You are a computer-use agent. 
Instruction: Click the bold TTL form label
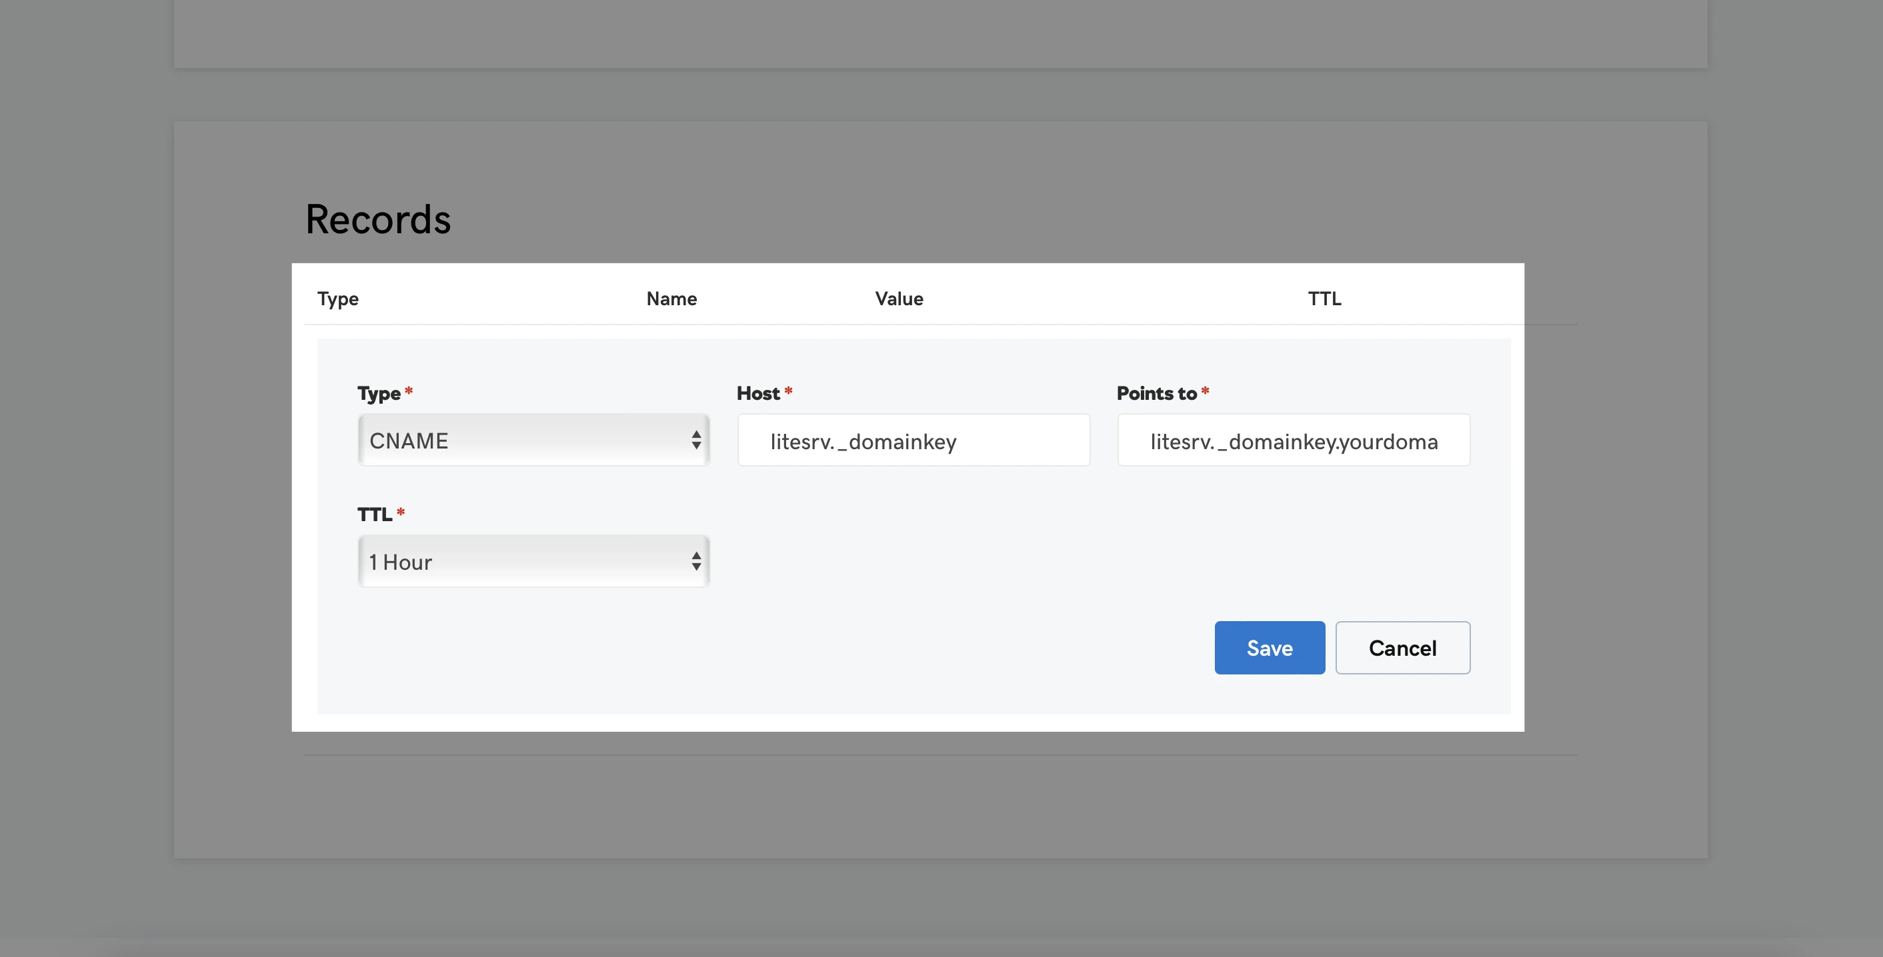coord(374,514)
